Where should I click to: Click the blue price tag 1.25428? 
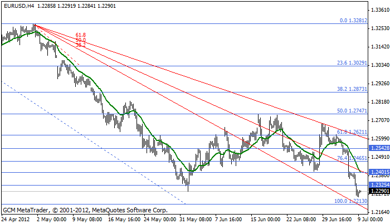click(380, 148)
